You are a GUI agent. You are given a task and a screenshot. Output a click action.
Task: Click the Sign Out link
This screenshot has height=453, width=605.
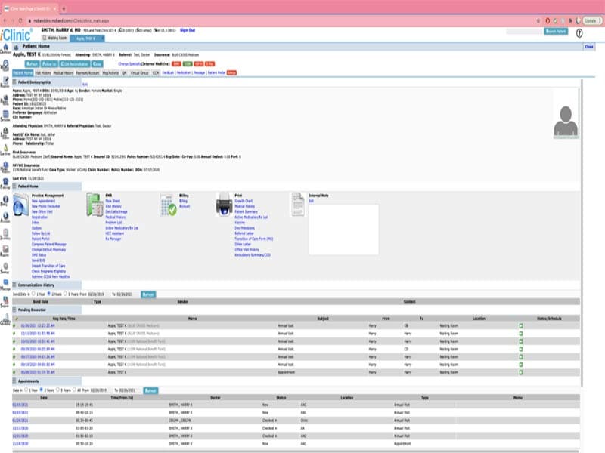(188, 30)
